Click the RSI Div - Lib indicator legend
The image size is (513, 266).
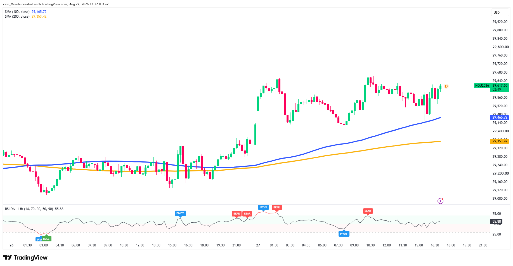[x=34, y=209]
